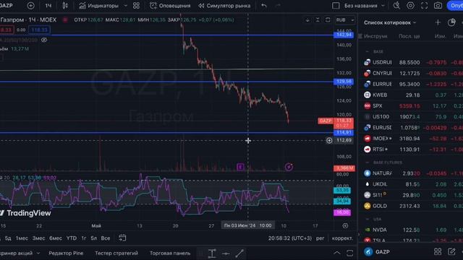463x260 pixels.
Task: Select the vertical measure drawing tool
Action: tap(212, 253)
